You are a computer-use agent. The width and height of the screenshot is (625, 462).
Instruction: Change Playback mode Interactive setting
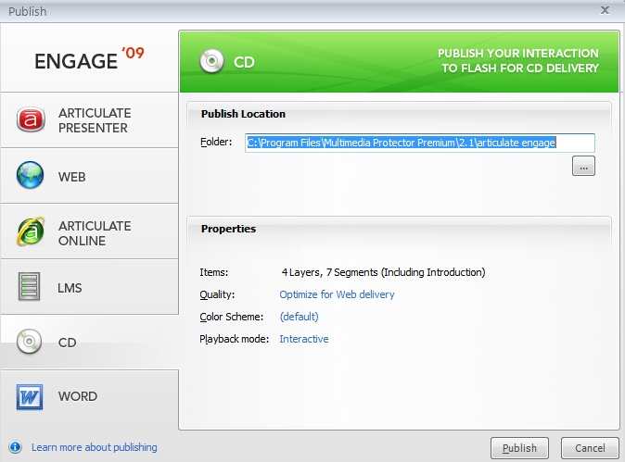pyautogui.click(x=304, y=339)
